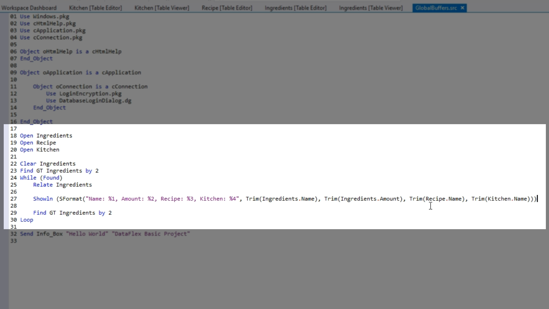Select the active GlobalBuffers.src tab label
Image resolution: width=549 pixels, height=309 pixels.
tap(436, 8)
